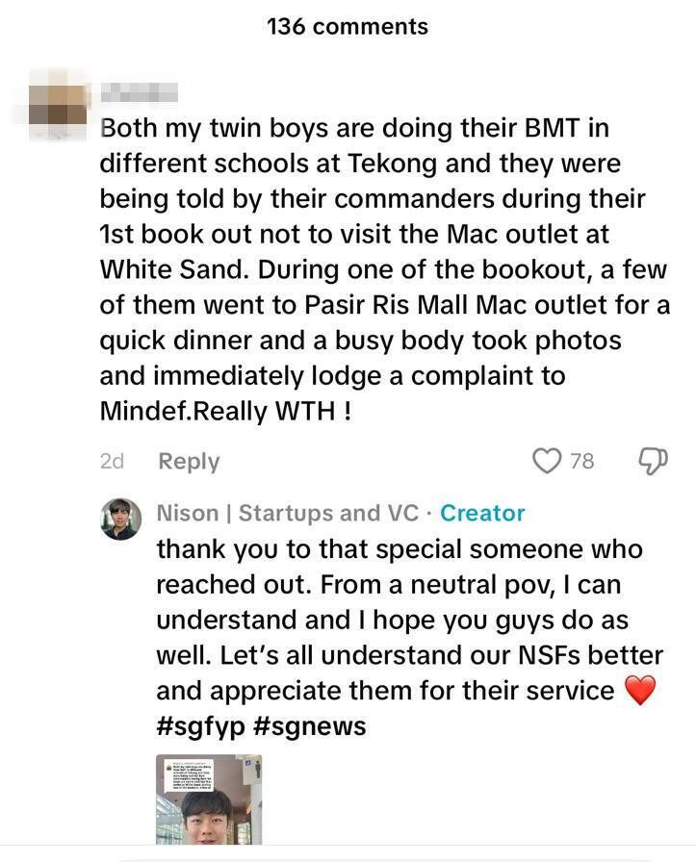
Task: Open the Nison | Startups and VC profile
Action: click(x=287, y=513)
